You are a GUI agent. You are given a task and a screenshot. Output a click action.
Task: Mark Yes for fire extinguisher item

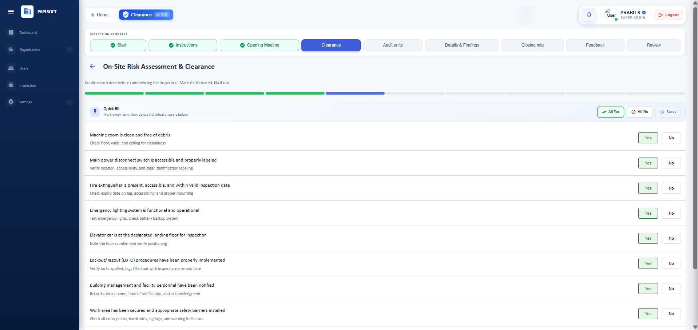pyautogui.click(x=648, y=188)
